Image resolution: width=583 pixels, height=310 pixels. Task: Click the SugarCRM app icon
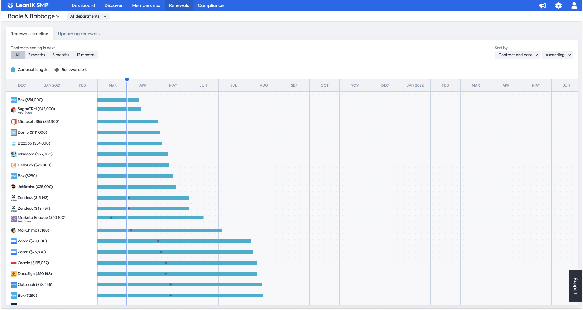tap(14, 110)
